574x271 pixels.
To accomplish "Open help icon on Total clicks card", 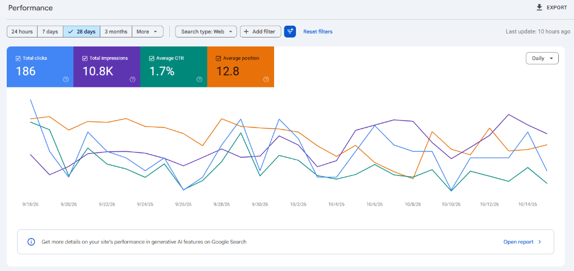I will pos(66,80).
